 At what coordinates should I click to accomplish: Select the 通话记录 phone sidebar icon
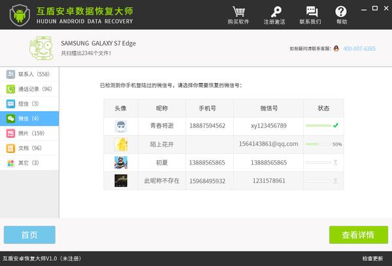point(10,89)
